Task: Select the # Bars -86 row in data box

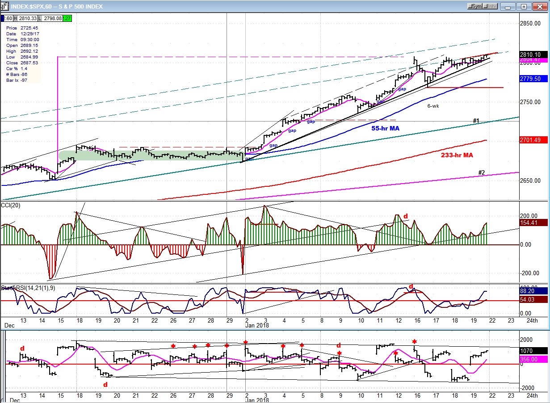Action: (17, 74)
